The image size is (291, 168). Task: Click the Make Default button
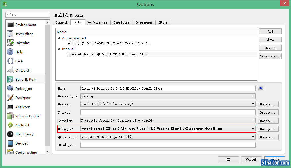click(x=270, y=56)
